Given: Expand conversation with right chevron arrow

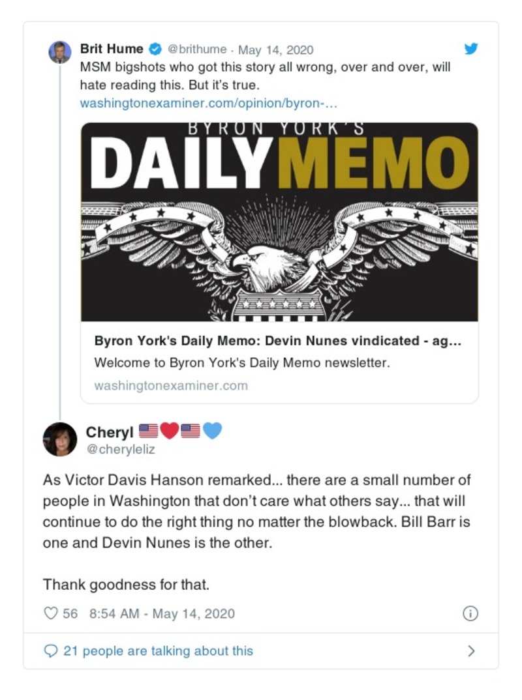Looking at the screenshot, I should coord(472,650).
